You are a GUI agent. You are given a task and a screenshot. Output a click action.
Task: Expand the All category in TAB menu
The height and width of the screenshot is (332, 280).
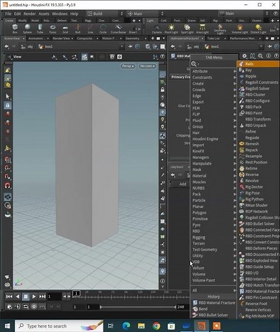click(214, 290)
